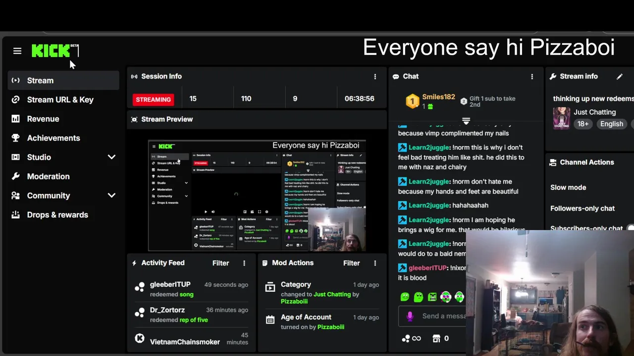Pick the third square green emote
The height and width of the screenshot is (356, 634).
point(432,297)
